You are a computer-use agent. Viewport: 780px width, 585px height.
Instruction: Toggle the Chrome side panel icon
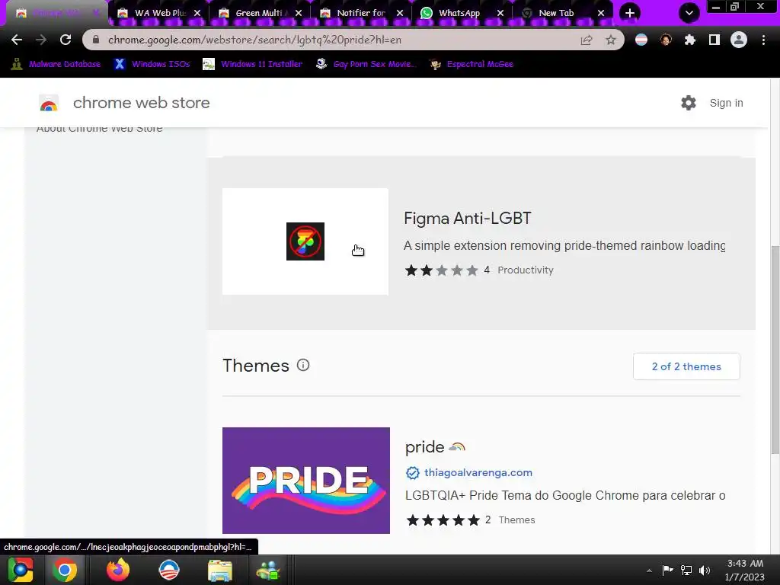(714, 40)
